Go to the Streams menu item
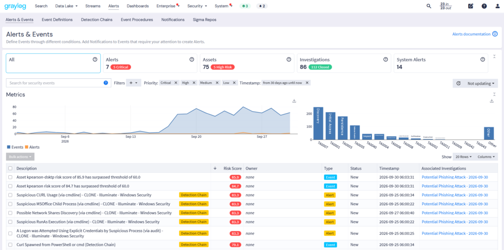This screenshot has width=504, height=250. coord(93,6)
